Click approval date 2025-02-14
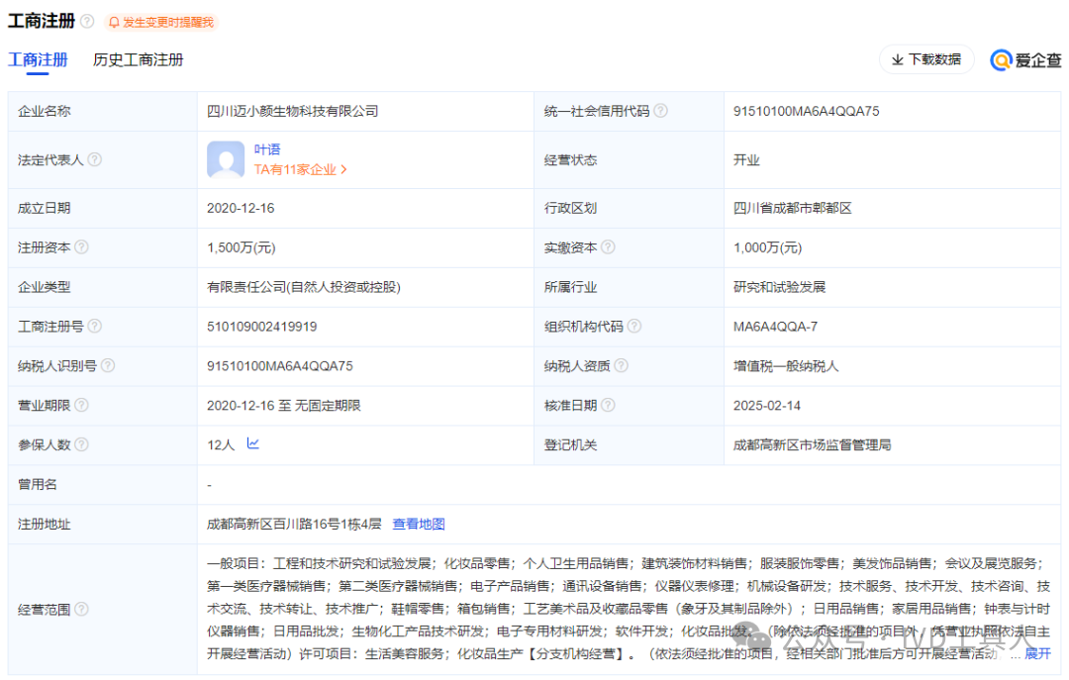This screenshot has width=1069, height=680. [x=767, y=406]
